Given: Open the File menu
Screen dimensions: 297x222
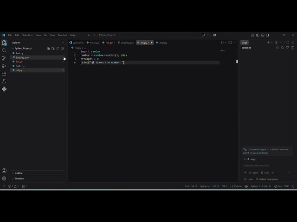Looking at the screenshot, I should [10, 35].
